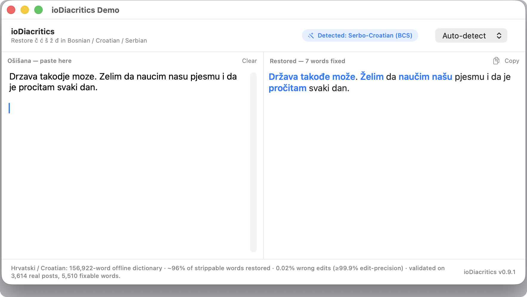Open the Auto-detect language dropdown
Screen dimensions: 527x297
[x=471, y=36]
